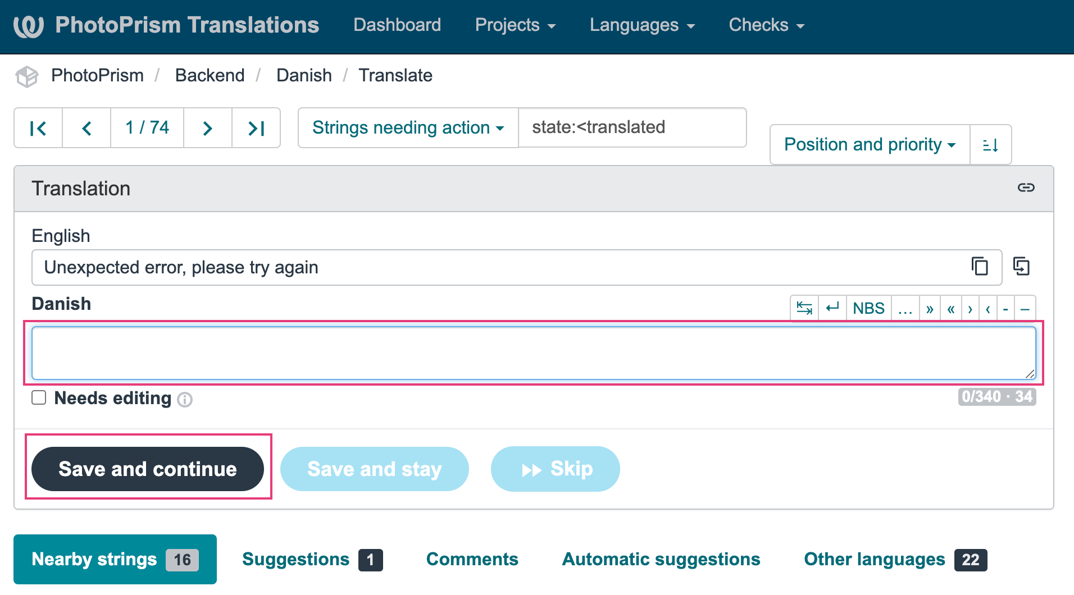The height and width of the screenshot is (595, 1074).
Task: Open the Position and priority sorting dropdown
Action: tap(868, 144)
